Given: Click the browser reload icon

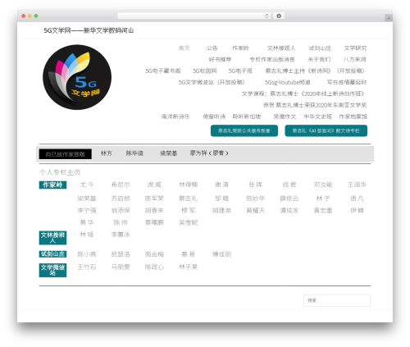Looking at the screenshot, I should point(266,16).
